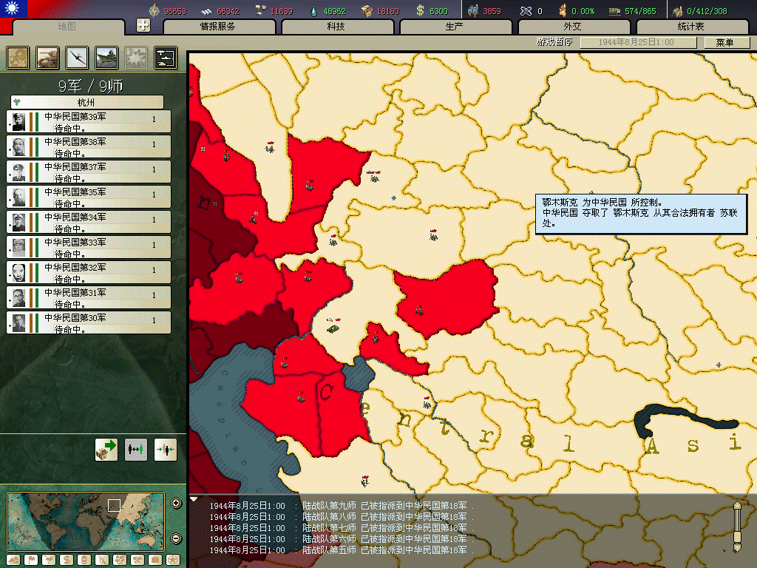This screenshot has width=757, height=568.
Task: Select the land units tank icon
Action: point(47,58)
